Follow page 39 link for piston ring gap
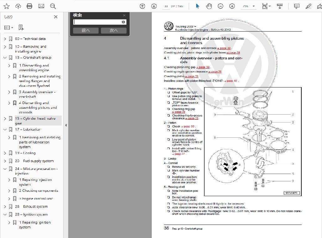This screenshot has height=238, width=322. [x=203, y=67]
